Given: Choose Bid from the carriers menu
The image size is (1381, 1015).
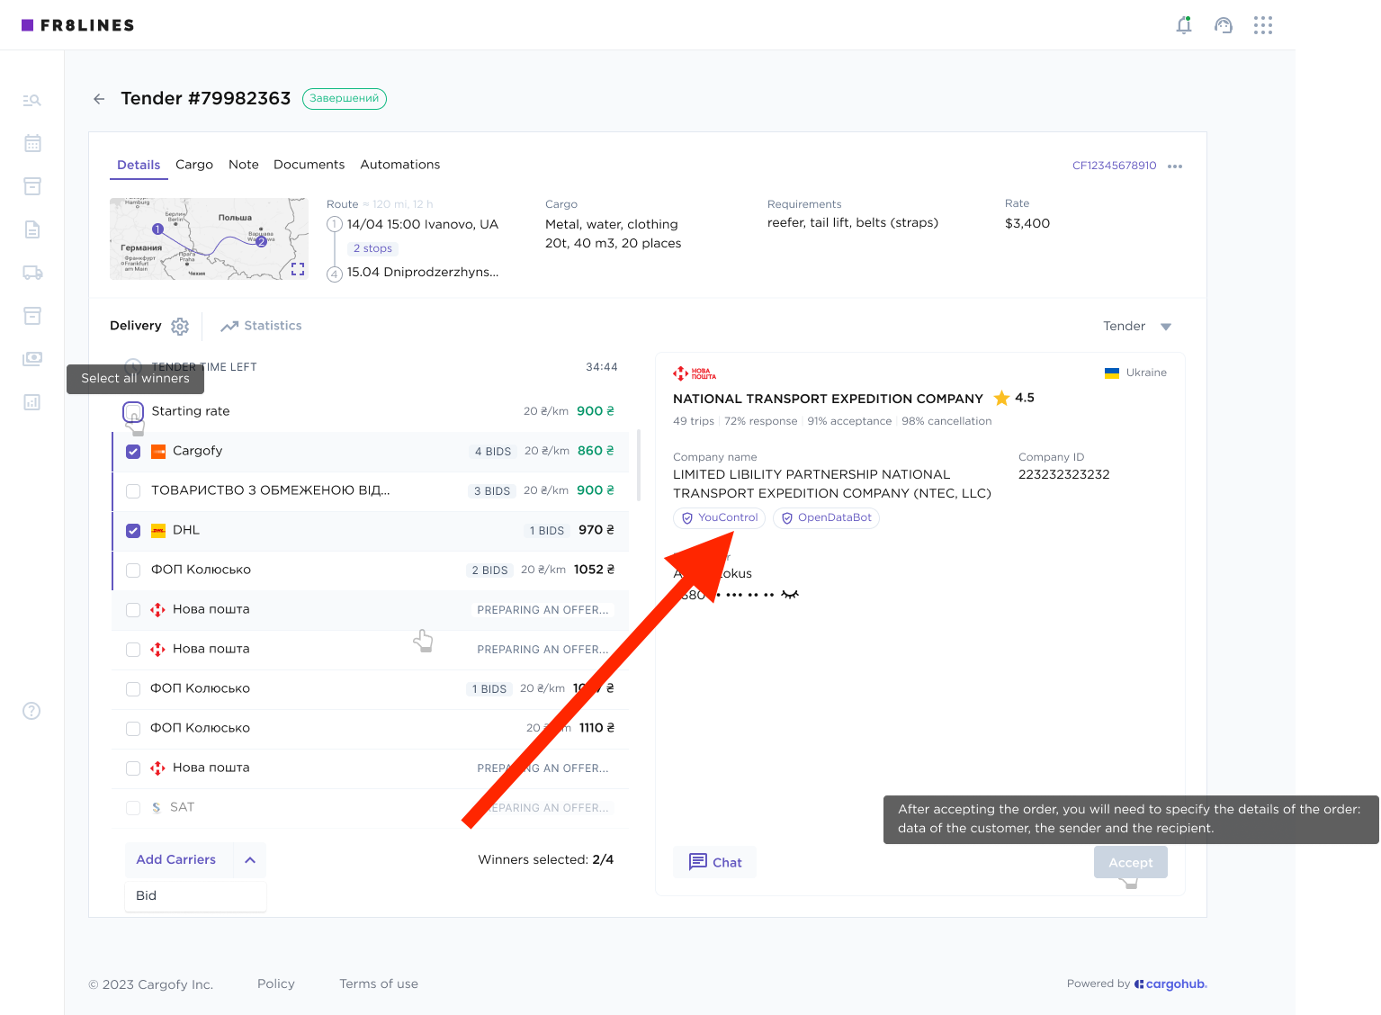Looking at the screenshot, I should tap(195, 896).
